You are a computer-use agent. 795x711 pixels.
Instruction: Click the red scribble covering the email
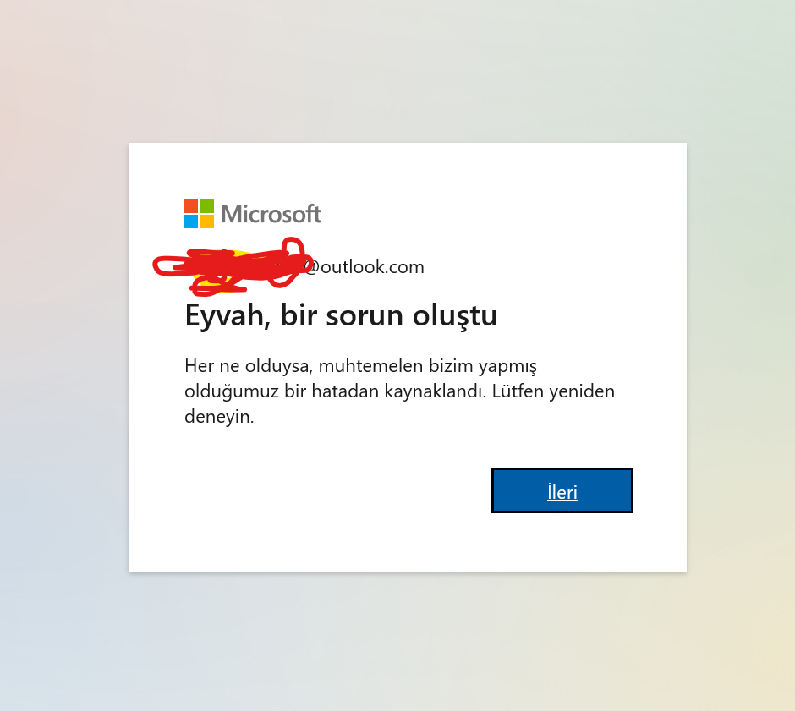pyautogui.click(x=233, y=266)
